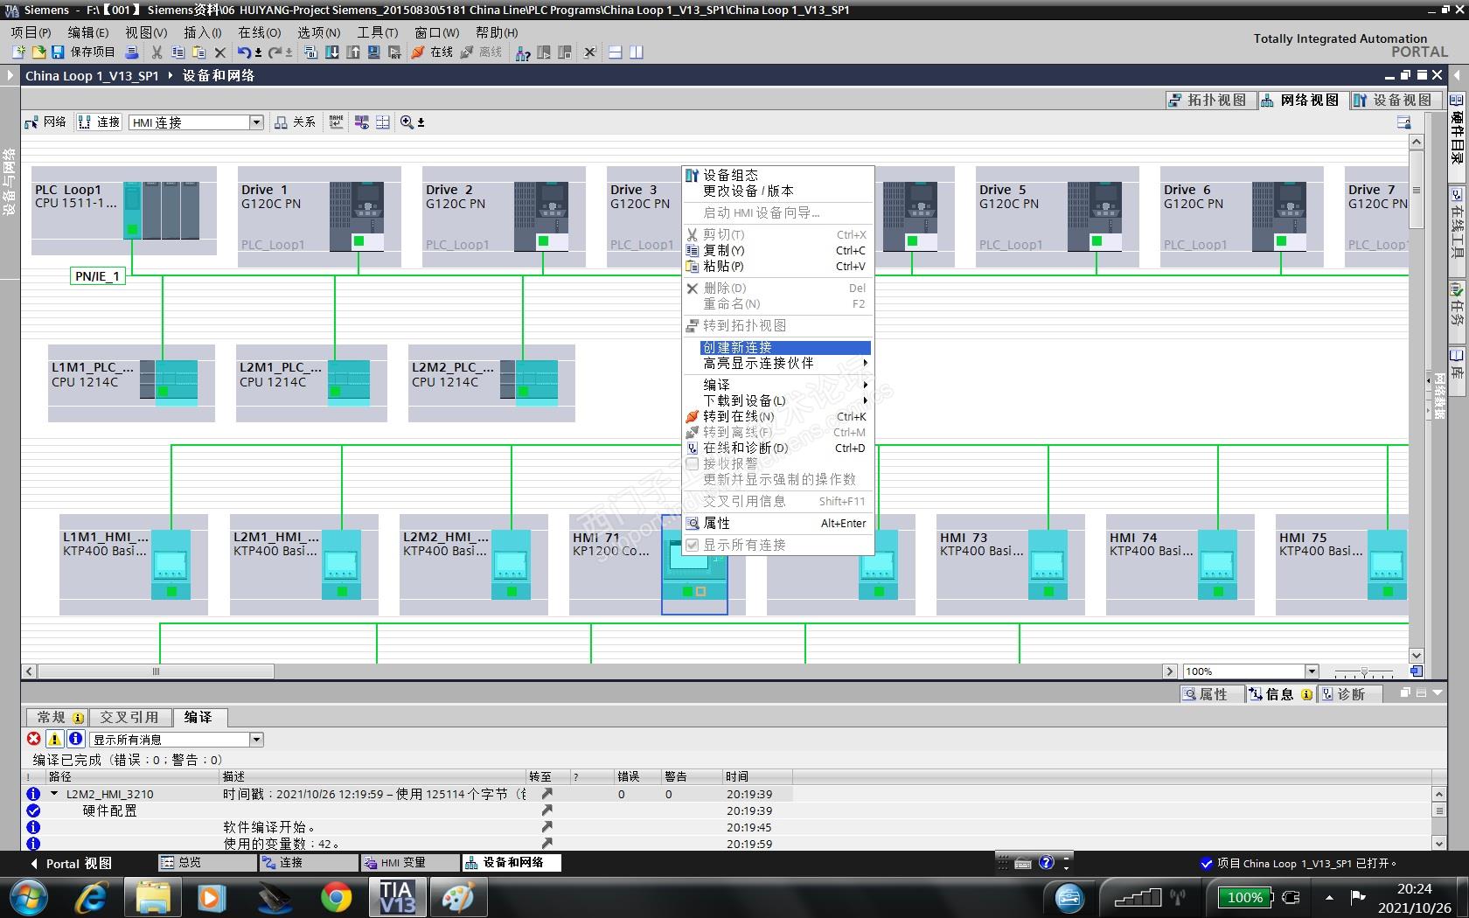
Task: Click the print icon in the toolbar
Action: pyautogui.click(x=131, y=52)
